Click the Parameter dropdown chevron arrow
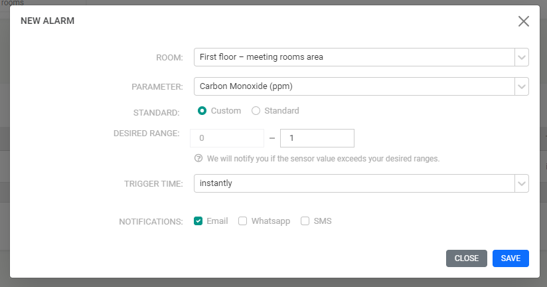Viewport: 547px width, 287px height. click(522, 86)
